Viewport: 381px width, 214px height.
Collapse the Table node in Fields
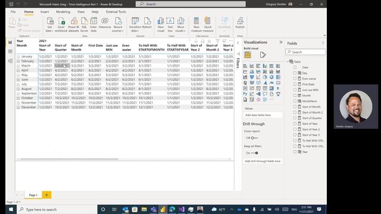pyautogui.click(x=288, y=62)
